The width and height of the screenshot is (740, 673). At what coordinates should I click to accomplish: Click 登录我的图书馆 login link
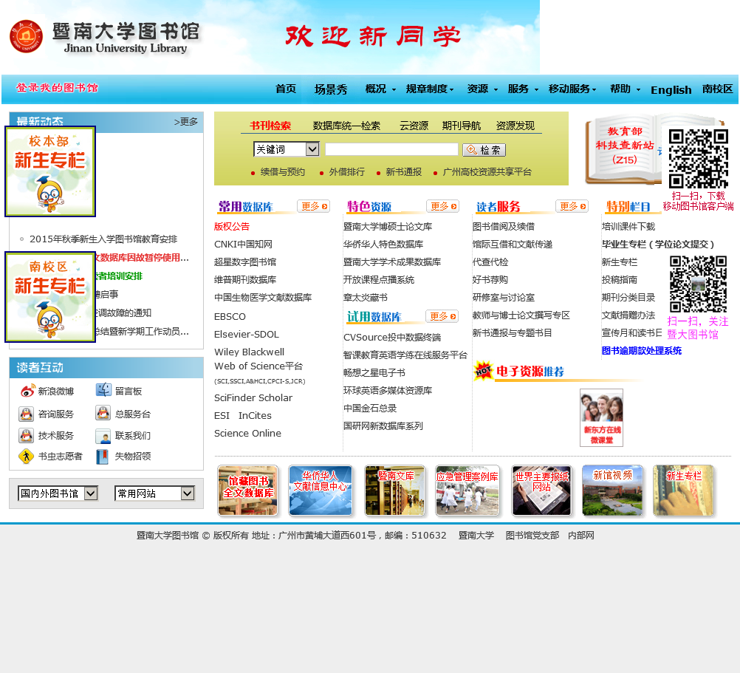[57, 88]
